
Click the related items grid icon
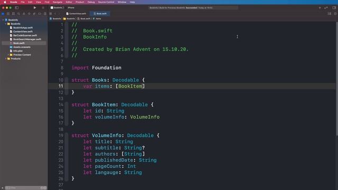point(51,14)
